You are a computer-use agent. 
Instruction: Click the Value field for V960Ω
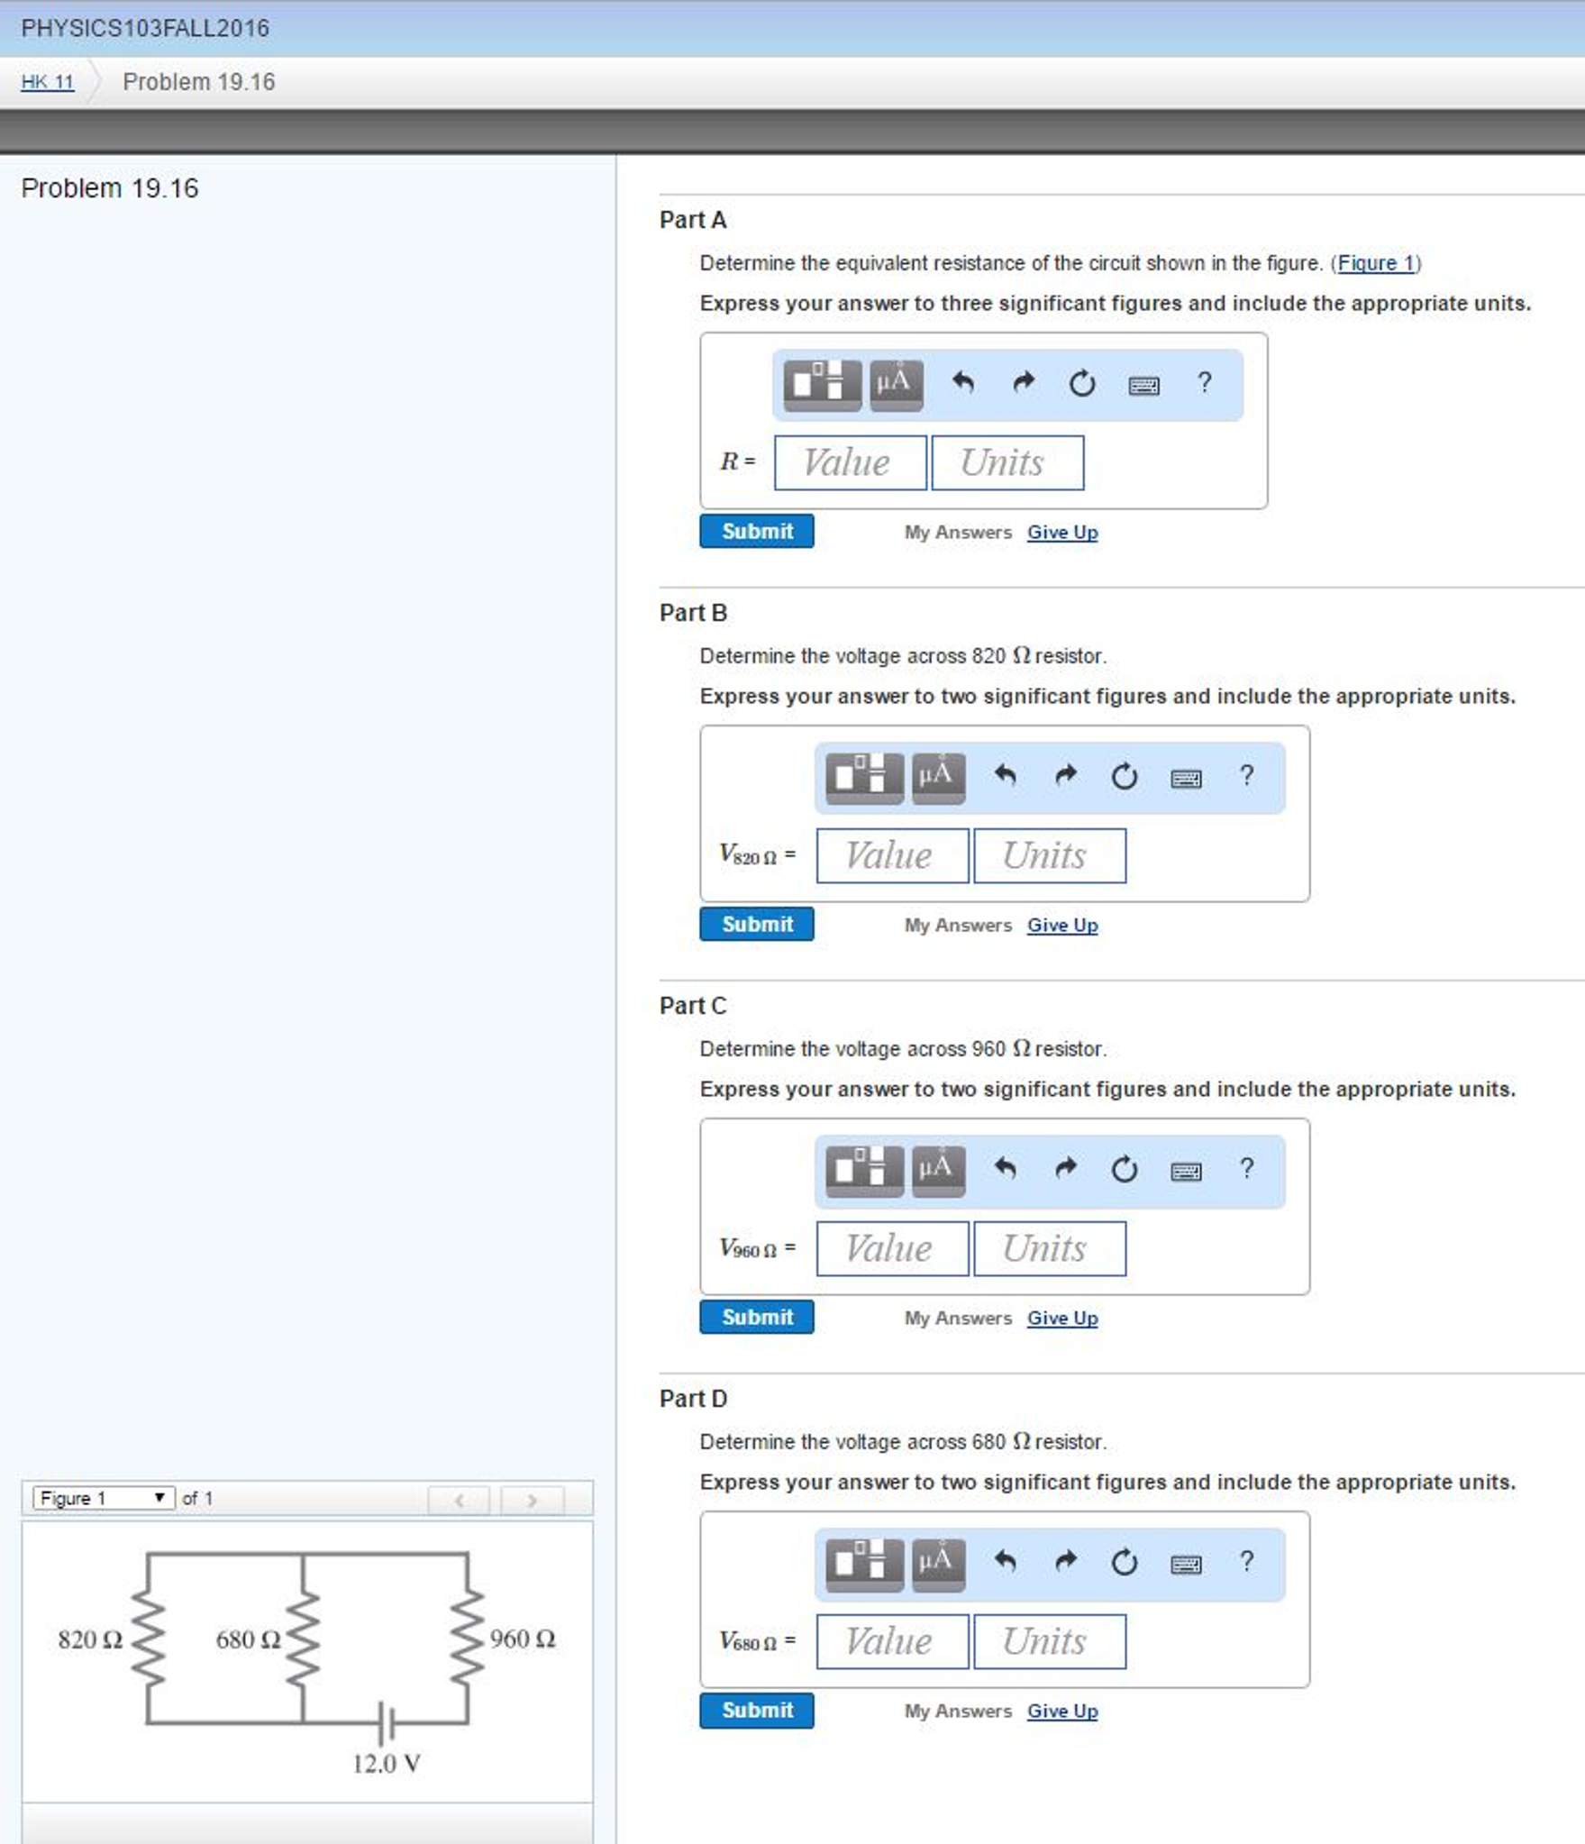(x=891, y=1248)
